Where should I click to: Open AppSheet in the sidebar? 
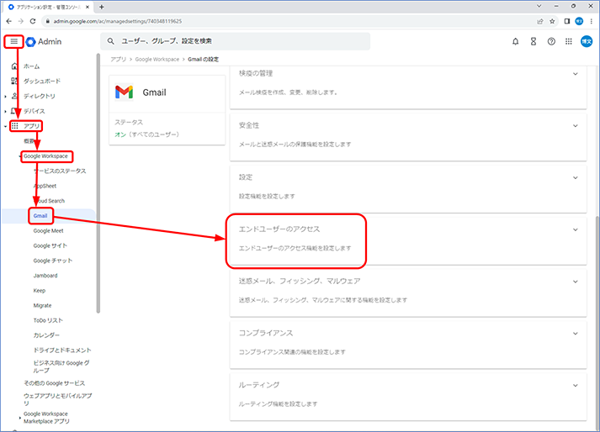pos(45,186)
